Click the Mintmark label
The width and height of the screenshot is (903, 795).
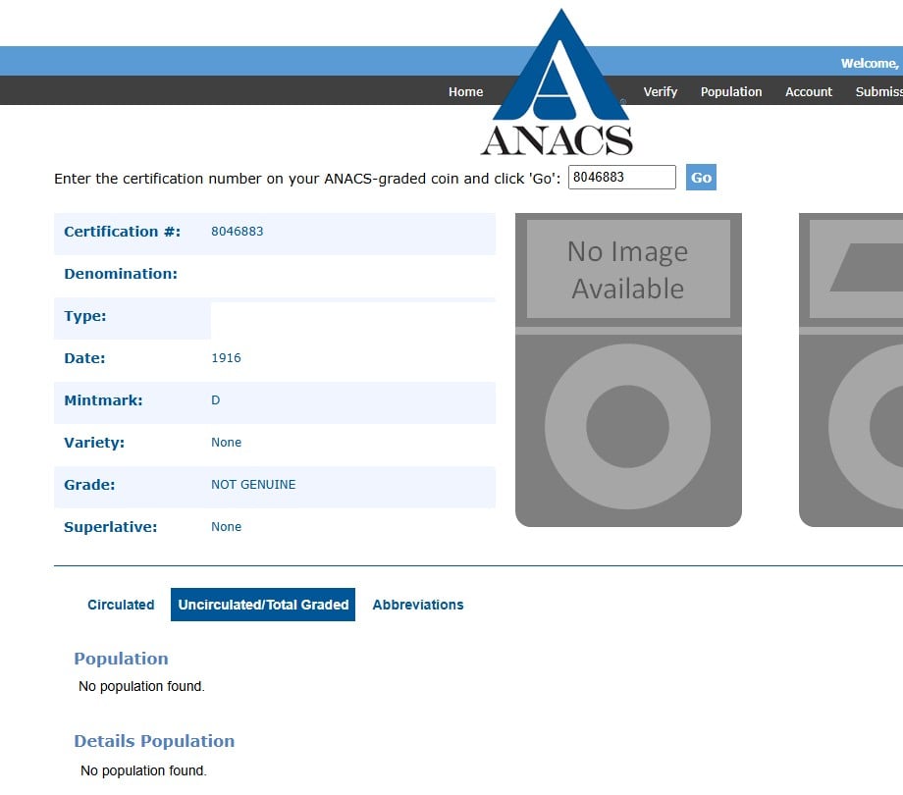[x=103, y=400]
